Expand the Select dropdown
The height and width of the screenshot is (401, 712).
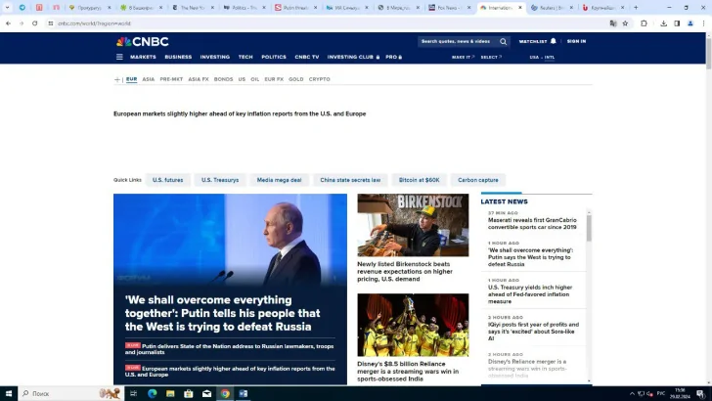491,57
